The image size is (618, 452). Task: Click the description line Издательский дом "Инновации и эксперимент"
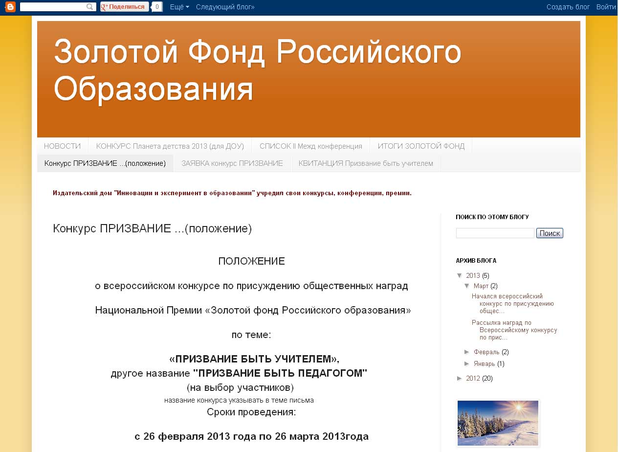(232, 193)
